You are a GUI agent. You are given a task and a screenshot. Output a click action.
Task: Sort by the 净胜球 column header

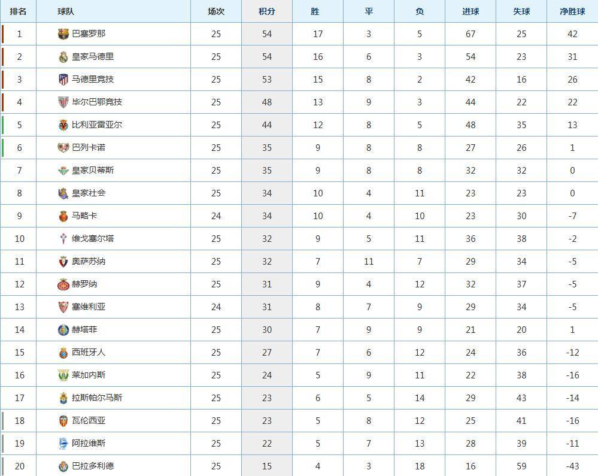coord(572,11)
